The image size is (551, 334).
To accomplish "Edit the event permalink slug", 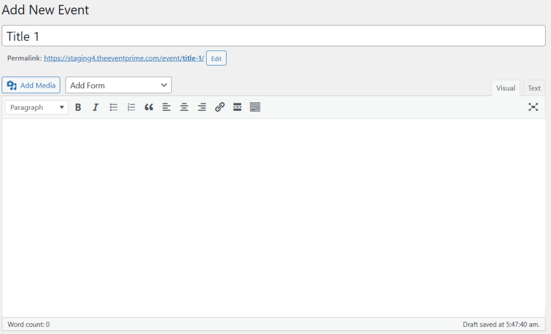I will point(216,58).
